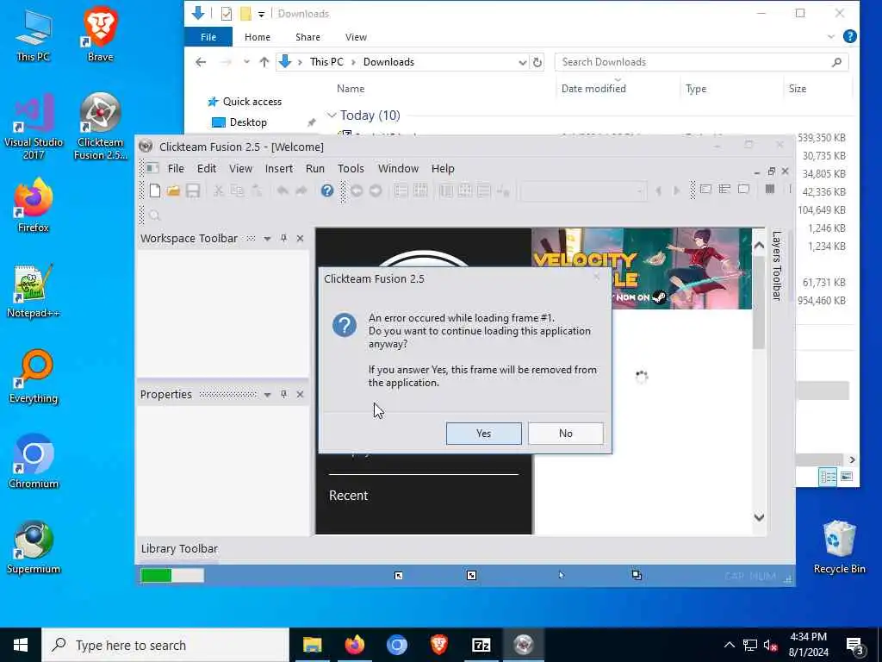Image resolution: width=882 pixels, height=662 pixels.
Task: Open the Insert menu
Action: pyautogui.click(x=279, y=168)
